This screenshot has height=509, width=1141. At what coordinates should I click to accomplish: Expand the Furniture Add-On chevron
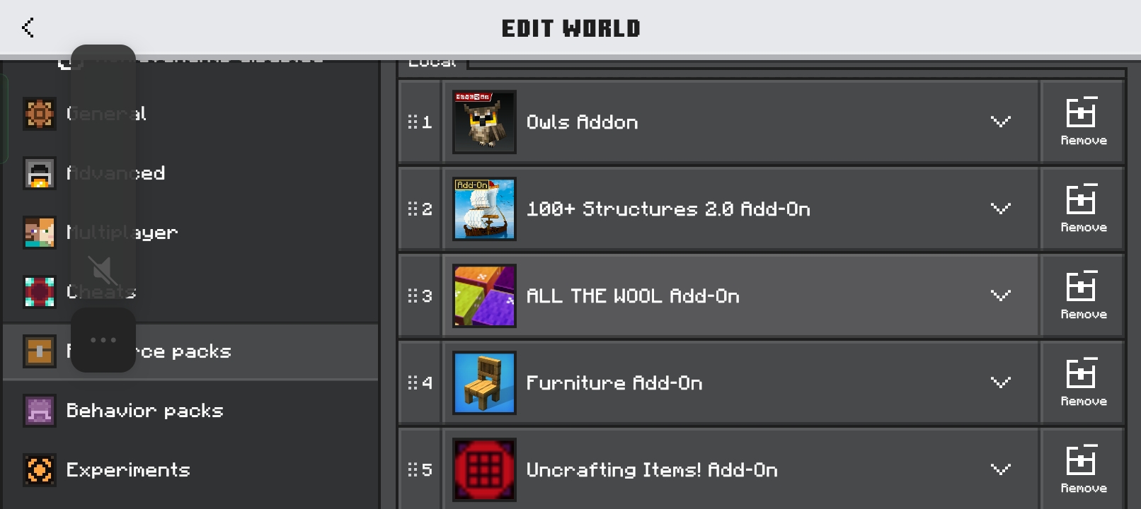[1000, 382]
